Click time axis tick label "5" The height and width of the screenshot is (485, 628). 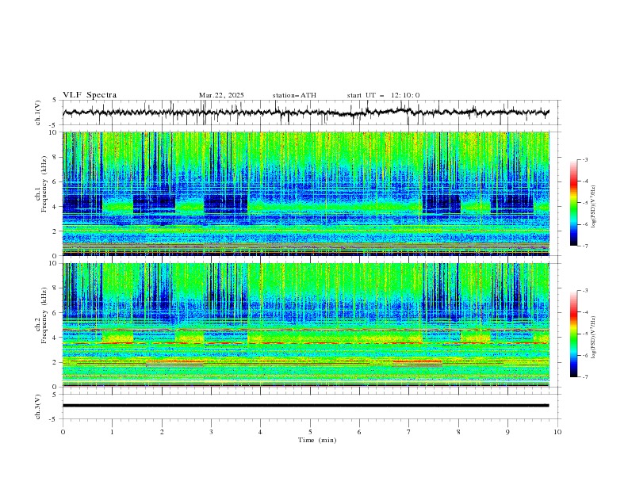310,432
